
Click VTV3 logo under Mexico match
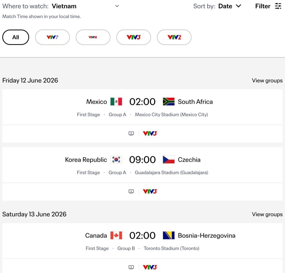(150, 134)
